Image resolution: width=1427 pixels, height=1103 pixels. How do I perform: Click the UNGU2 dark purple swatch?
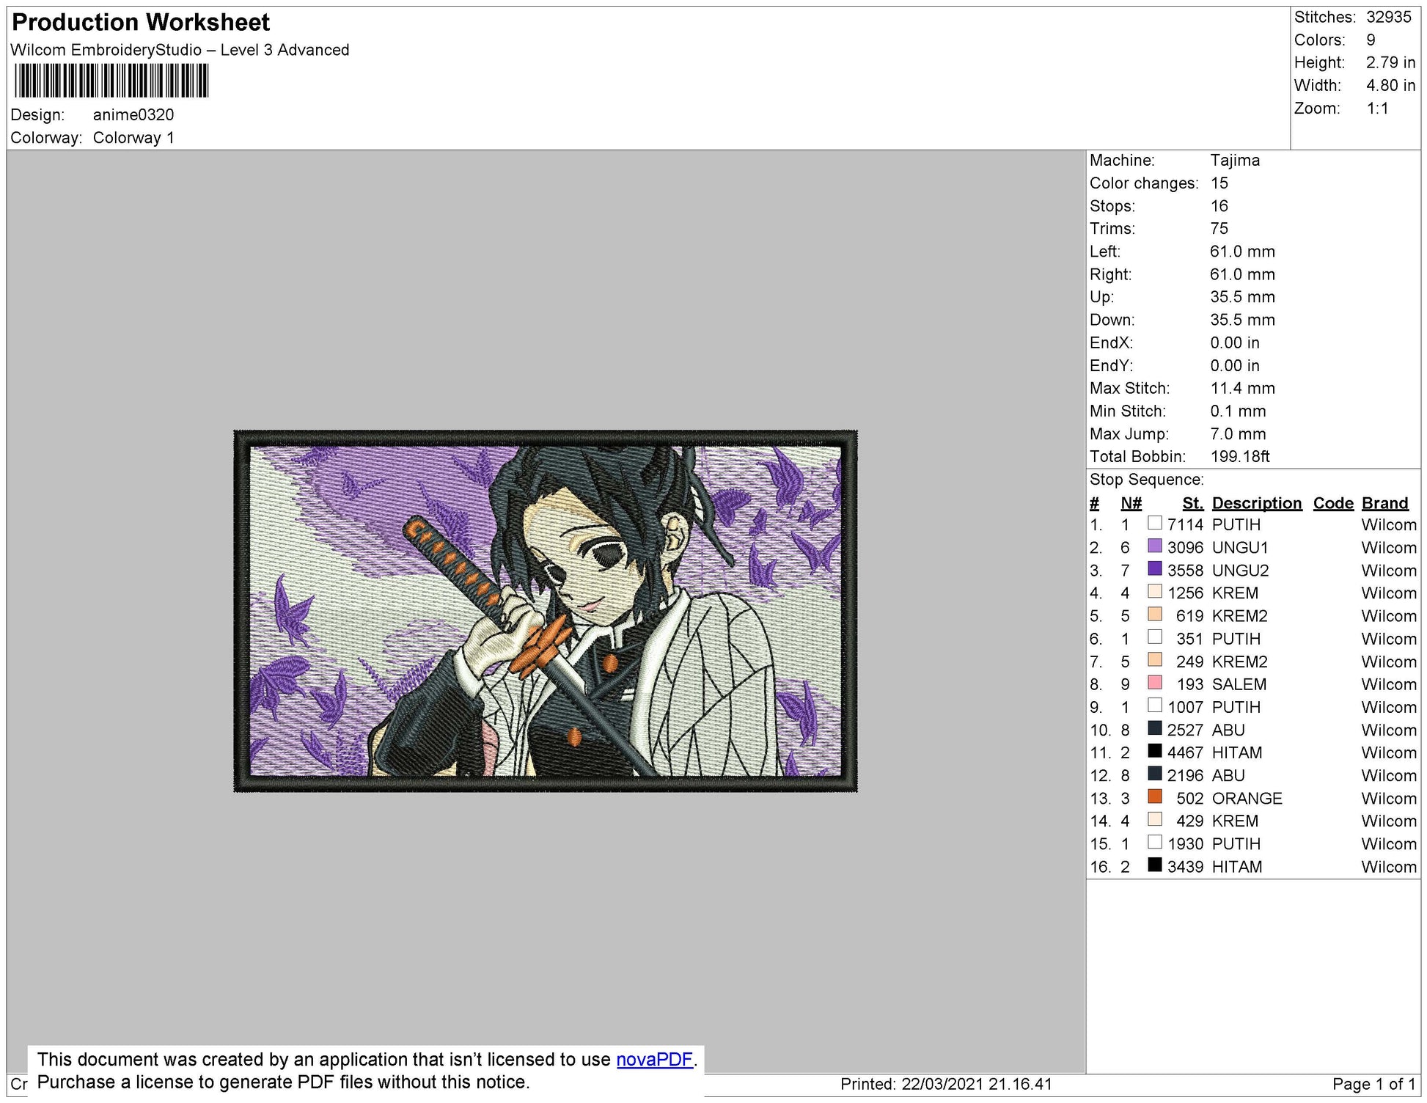[x=1155, y=568]
